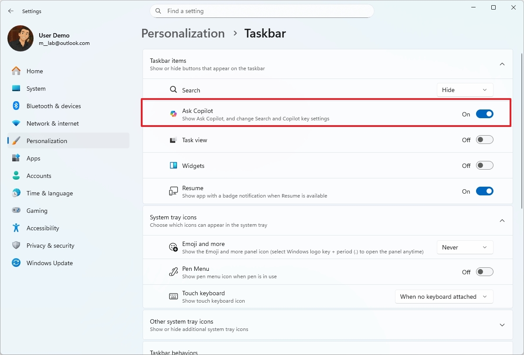Click the Accessibility icon in the sidebar

pos(16,228)
